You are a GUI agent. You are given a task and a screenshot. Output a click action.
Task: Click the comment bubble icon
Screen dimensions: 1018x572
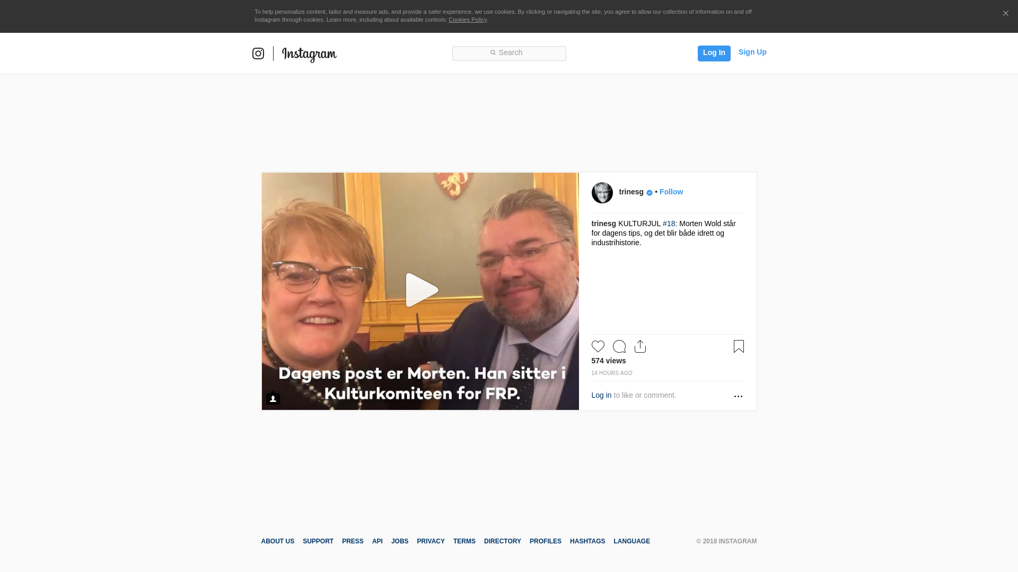click(619, 346)
